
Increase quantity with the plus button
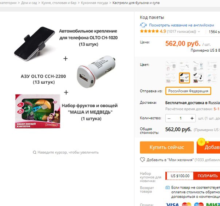point(192,118)
